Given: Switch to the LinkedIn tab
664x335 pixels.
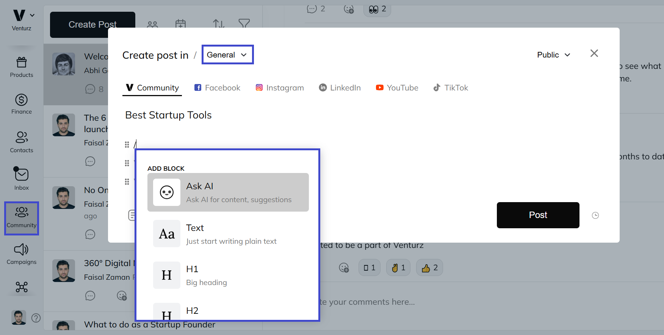Looking at the screenshot, I should tap(340, 88).
